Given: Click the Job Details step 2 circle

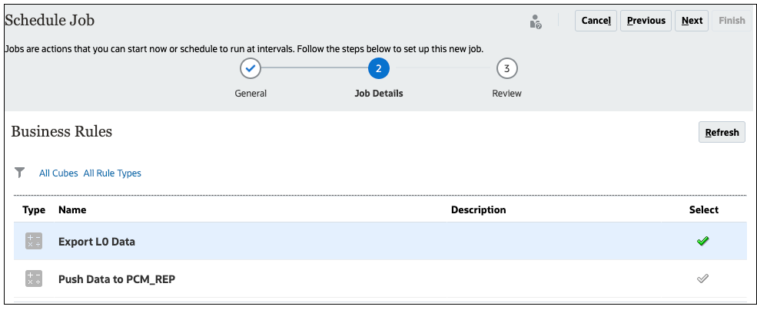Looking at the screenshot, I should tap(378, 69).
